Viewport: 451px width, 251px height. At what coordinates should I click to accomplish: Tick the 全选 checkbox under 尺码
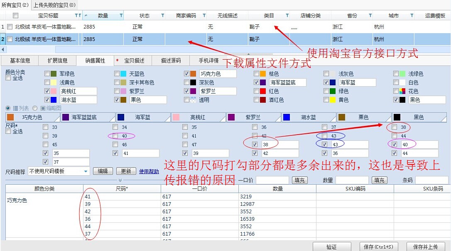8,131
